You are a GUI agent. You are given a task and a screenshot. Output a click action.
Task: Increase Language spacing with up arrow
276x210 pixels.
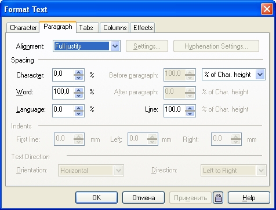coord(78,108)
